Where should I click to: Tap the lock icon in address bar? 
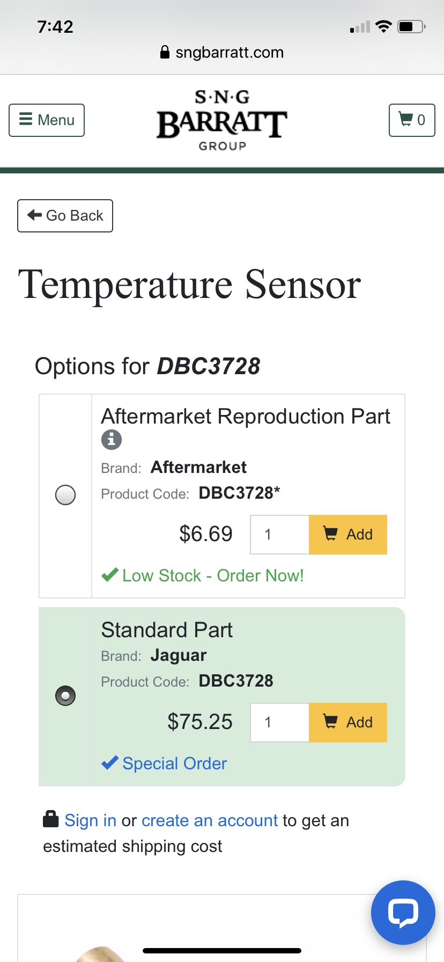(x=165, y=52)
